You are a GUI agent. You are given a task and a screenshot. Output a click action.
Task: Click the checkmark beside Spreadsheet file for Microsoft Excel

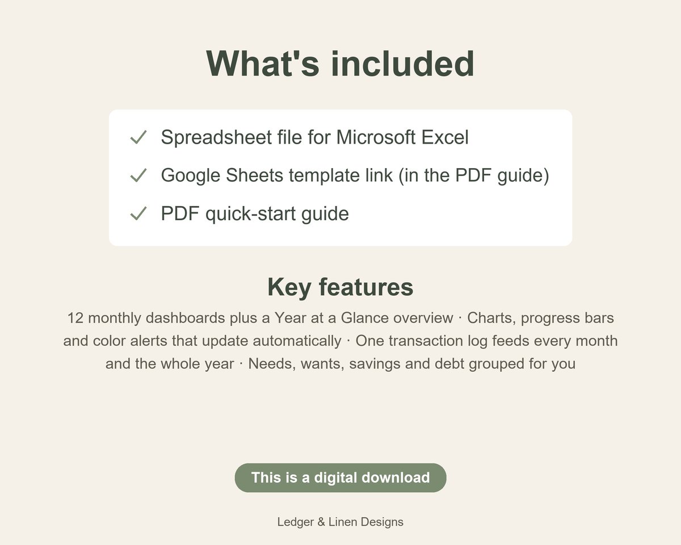tap(138, 137)
